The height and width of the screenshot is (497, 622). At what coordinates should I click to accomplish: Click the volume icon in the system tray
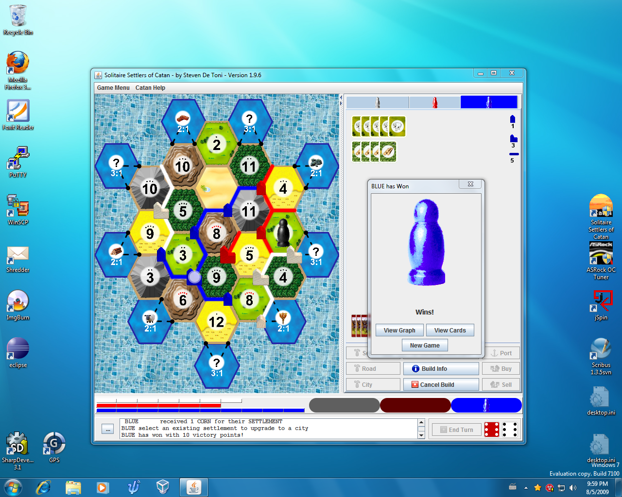pos(573,487)
